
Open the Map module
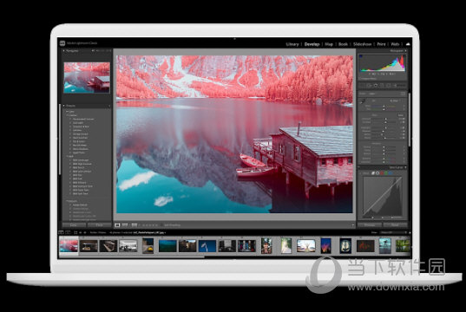(x=329, y=44)
